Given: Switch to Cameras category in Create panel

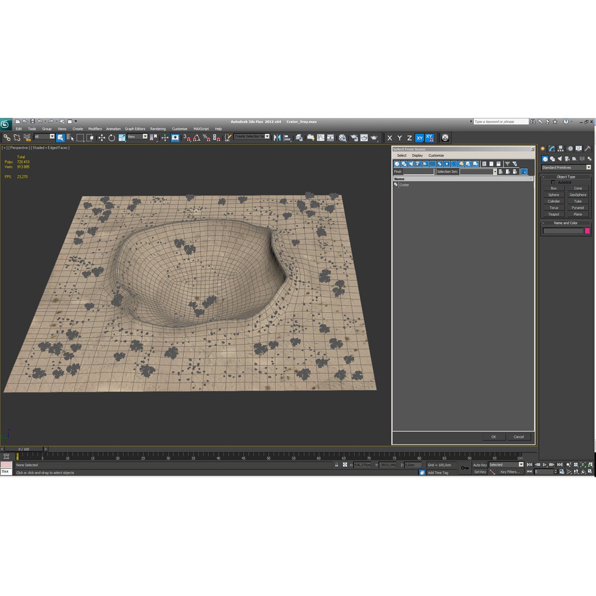Looking at the screenshot, I should (x=567, y=159).
